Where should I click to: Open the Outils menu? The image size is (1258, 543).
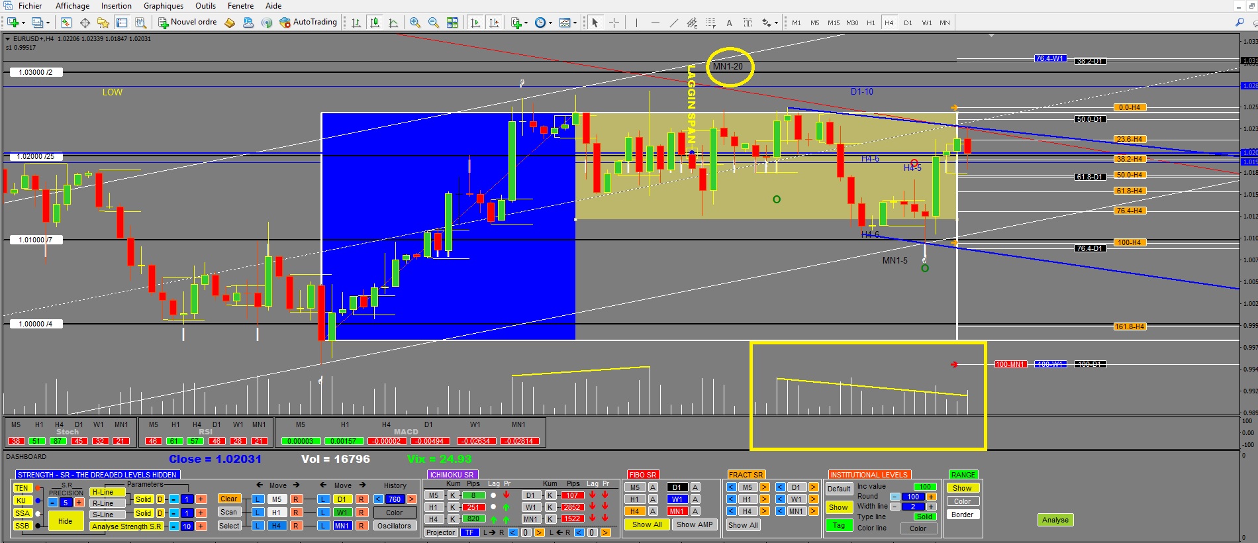click(205, 6)
